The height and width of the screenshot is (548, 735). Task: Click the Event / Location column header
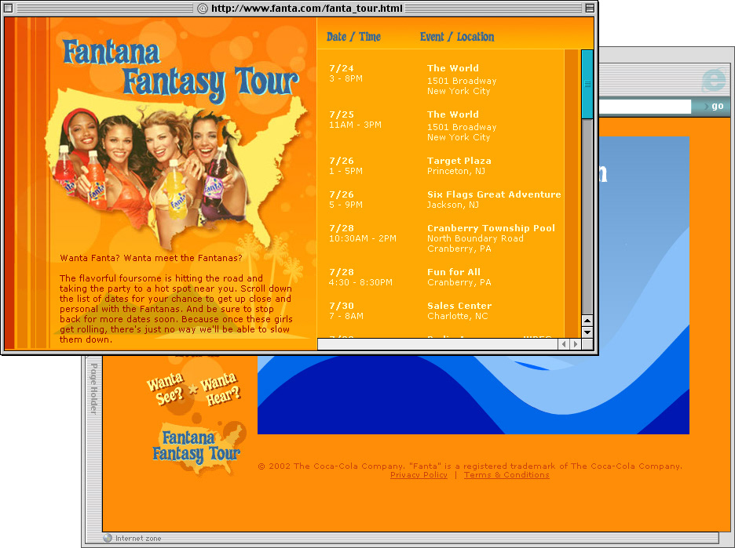457,37
